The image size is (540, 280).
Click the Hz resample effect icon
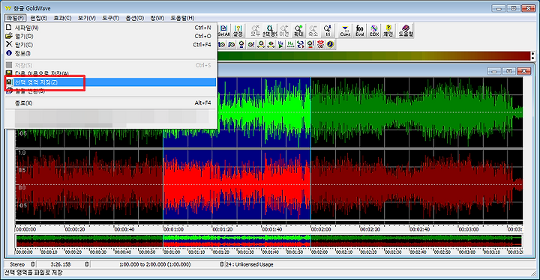(290, 44)
